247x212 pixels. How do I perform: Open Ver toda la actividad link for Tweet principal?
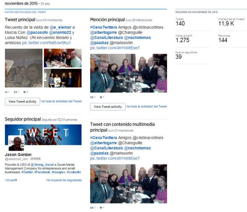point(61,101)
